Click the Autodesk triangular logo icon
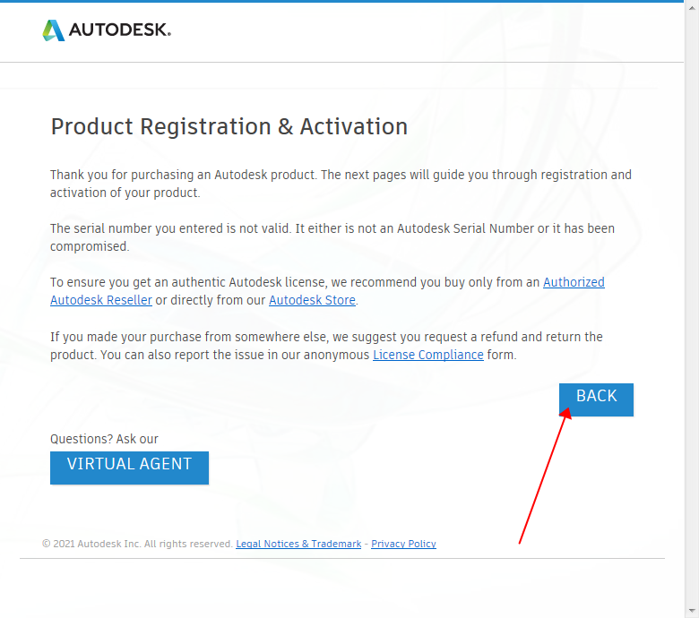Viewport: 699px width, 618px height. click(54, 30)
